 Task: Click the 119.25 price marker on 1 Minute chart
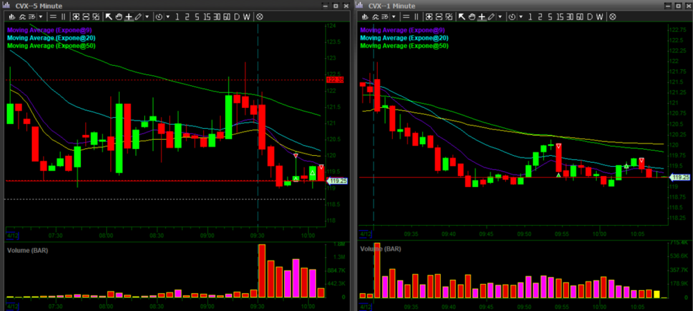point(680,178)
